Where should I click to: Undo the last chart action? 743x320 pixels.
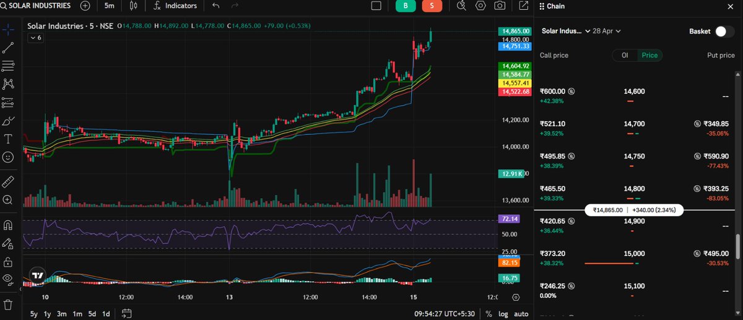pyautogui.click(x=215, y=6)
